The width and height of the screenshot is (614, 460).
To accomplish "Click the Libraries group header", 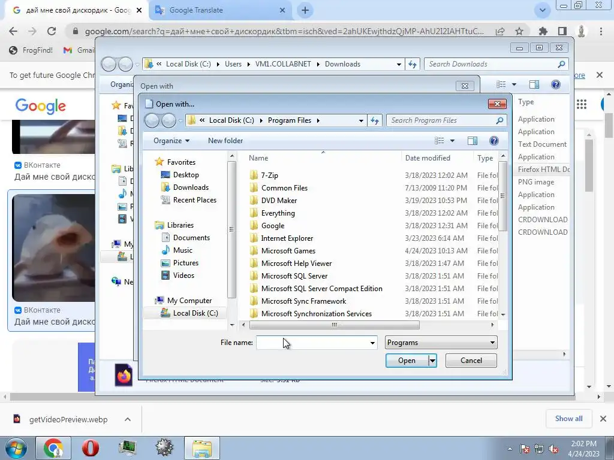I will click(x=180, y=225).
